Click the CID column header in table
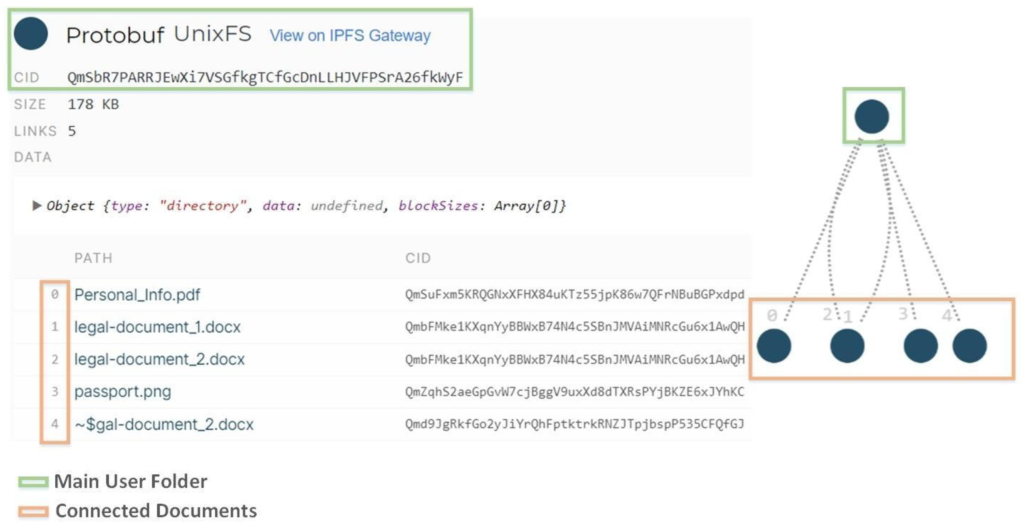The width and height of the screenshot is (1022, 524). 418,258
